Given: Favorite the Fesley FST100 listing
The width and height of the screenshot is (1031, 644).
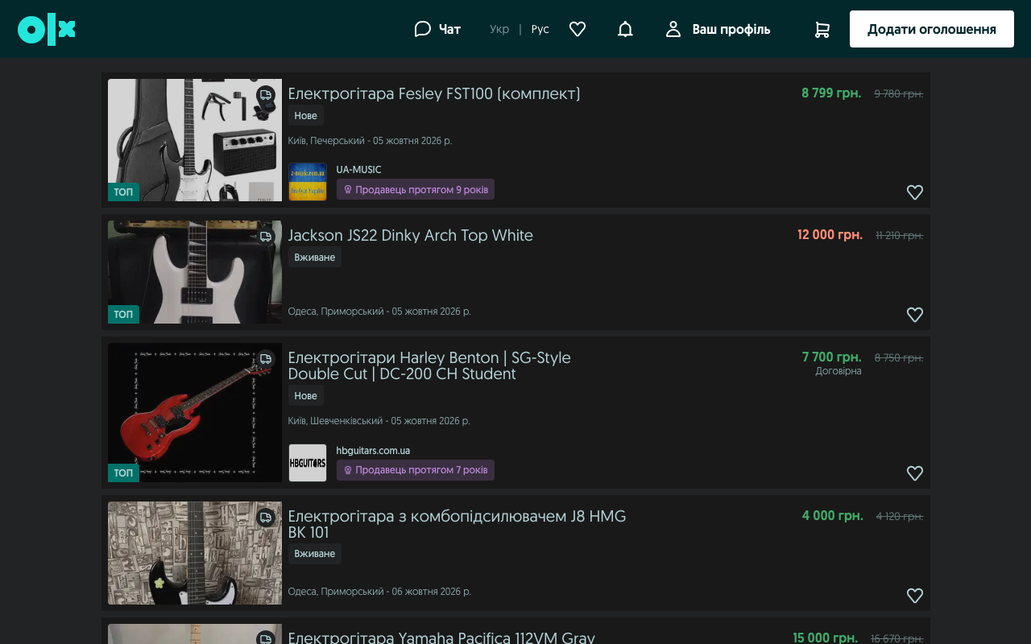Looking at the screenshot, I should 915,192.
